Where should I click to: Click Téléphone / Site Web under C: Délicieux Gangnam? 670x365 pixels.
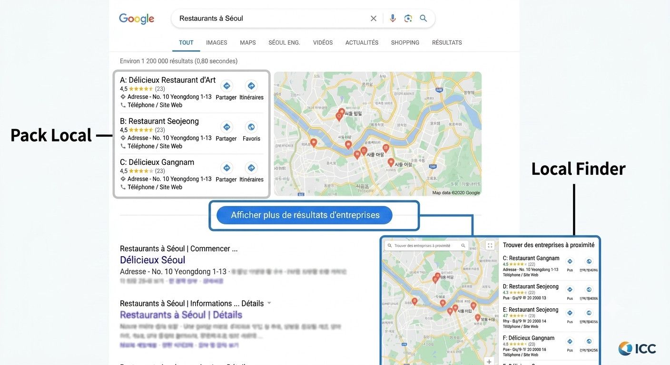[x=155, y=187]
